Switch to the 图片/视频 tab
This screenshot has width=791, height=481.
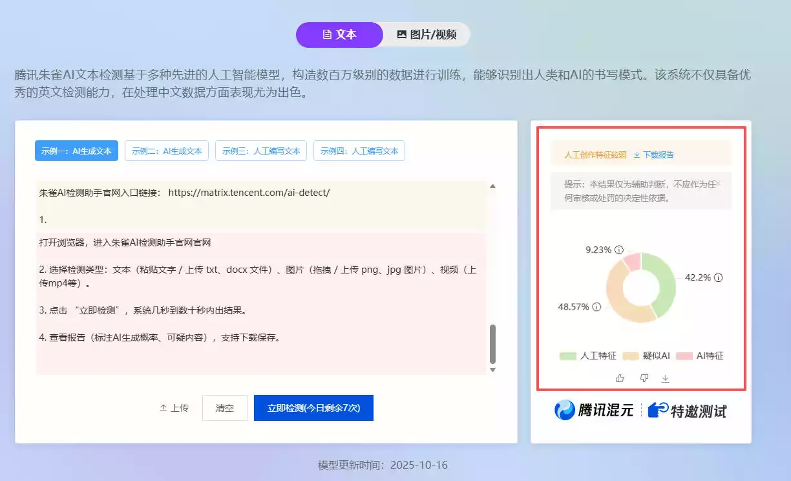pos(427,34)
